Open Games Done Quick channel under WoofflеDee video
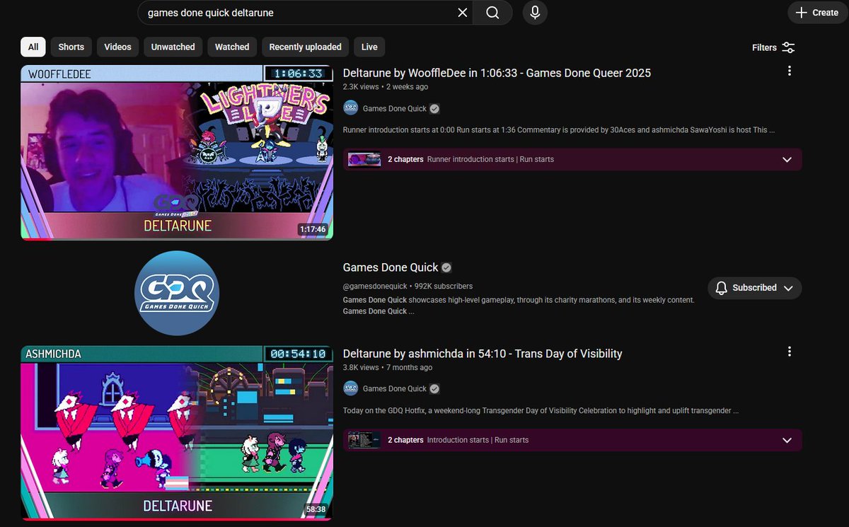This screenshot has height=527, width=849. click(x=395, y=109)
